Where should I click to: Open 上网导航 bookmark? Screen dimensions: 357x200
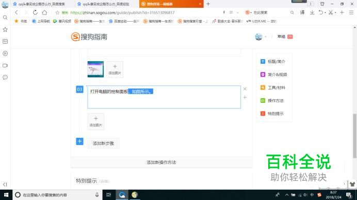(41, 21)
